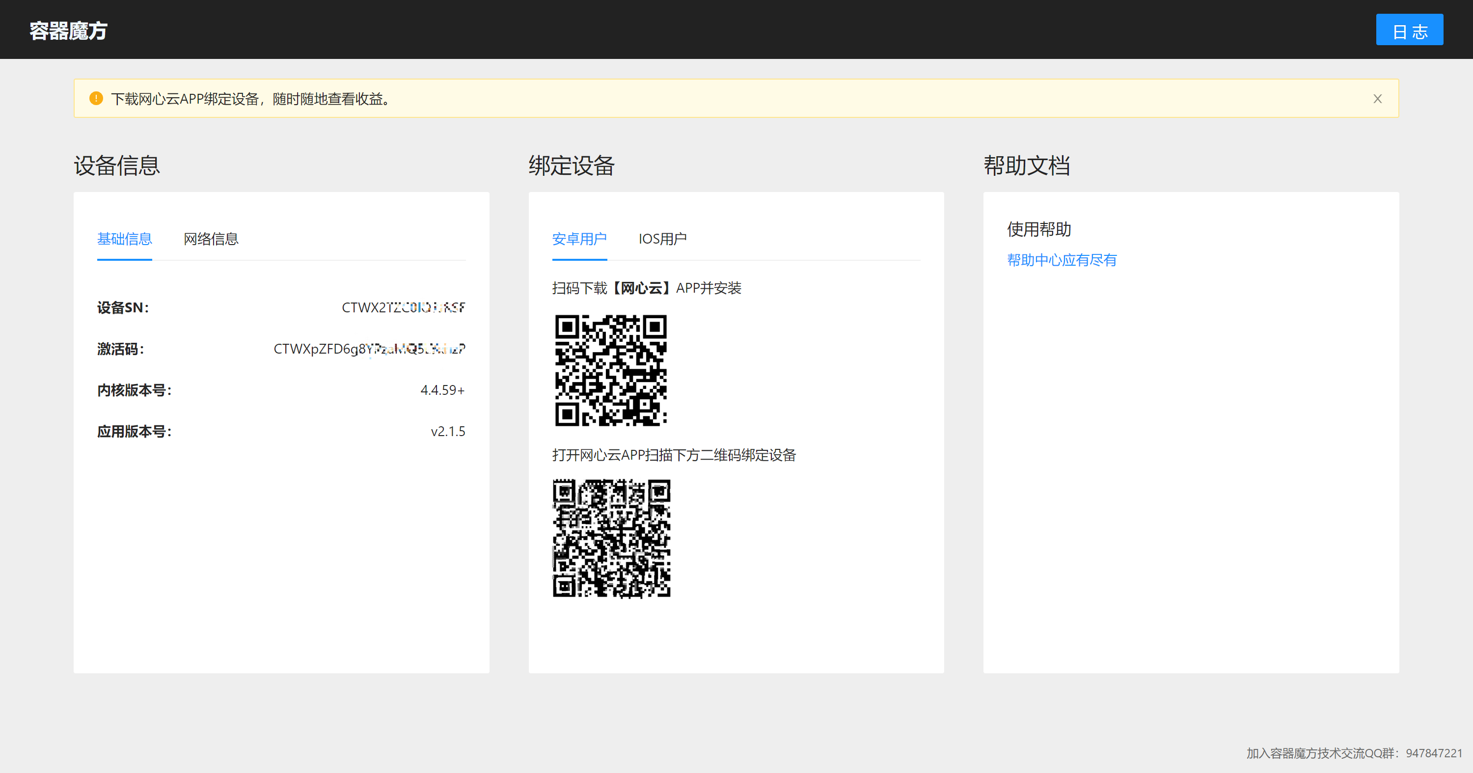
Task: Click the device binding QR code
Action: 611,538
